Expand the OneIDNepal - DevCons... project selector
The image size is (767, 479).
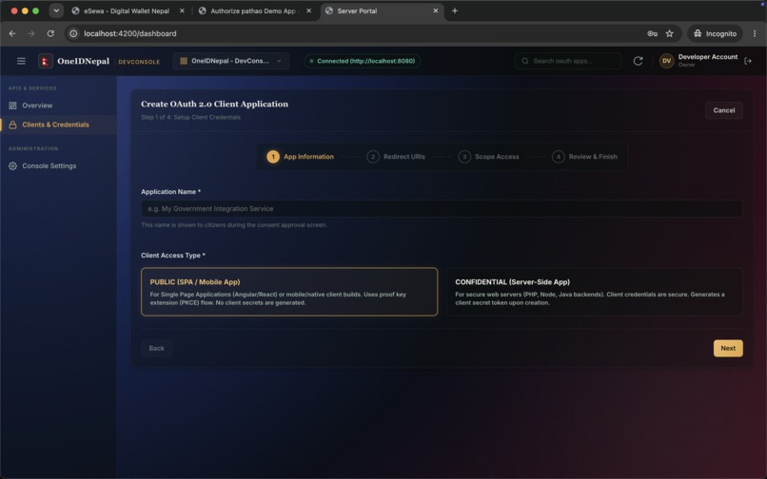click(x=231, y=61)
